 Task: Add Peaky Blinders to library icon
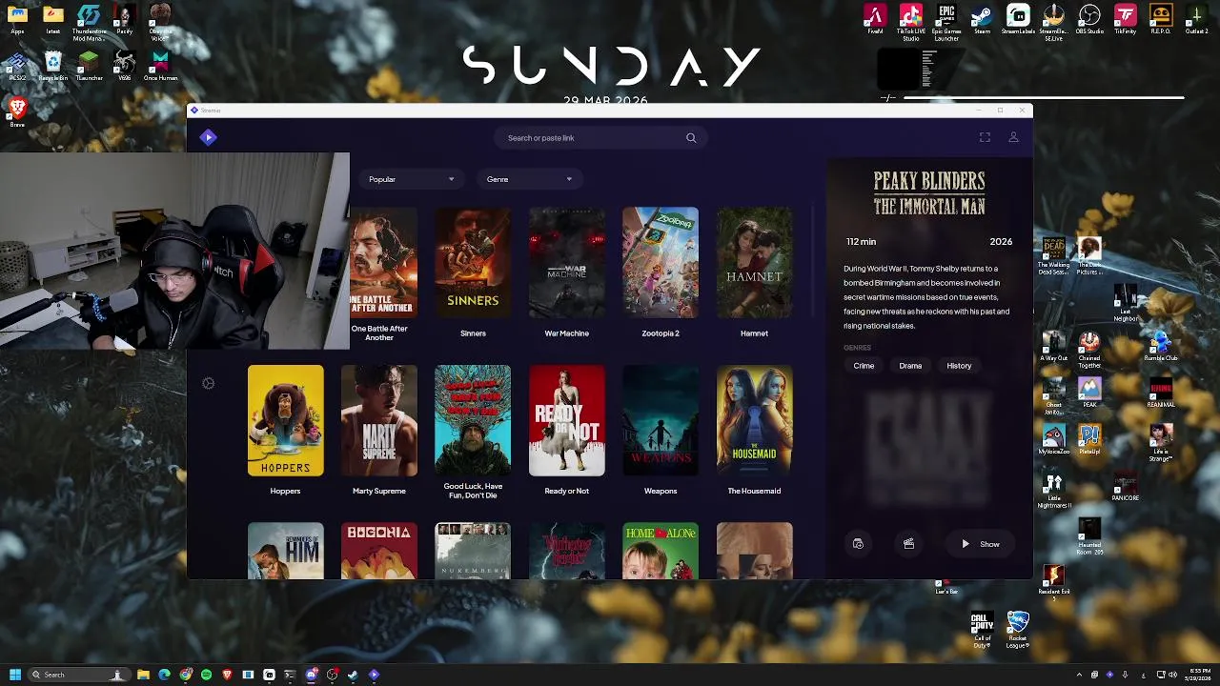[x=858, y=544]
